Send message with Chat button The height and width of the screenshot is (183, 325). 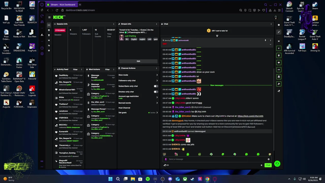click(x=268, y=165)
